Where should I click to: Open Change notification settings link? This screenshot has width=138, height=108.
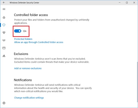pos(29,98)
